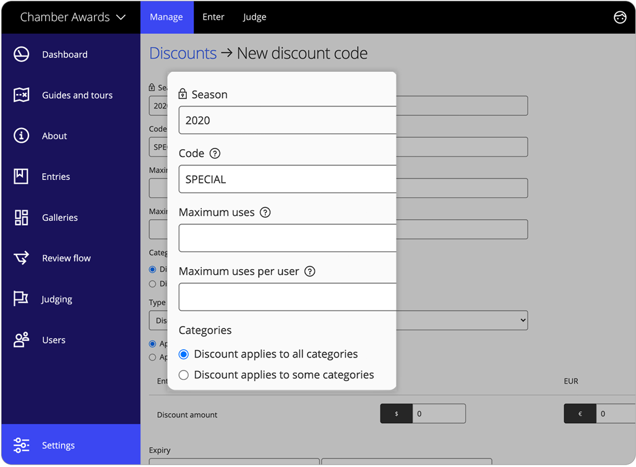Go back to Discounts breadcrumb link

(x=183, y=53)
